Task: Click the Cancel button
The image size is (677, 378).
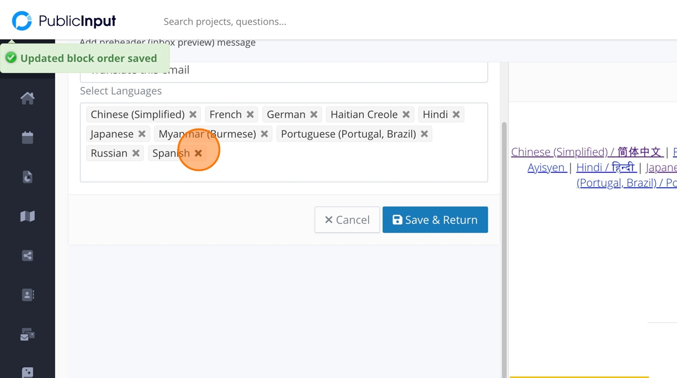Action: 347,220
